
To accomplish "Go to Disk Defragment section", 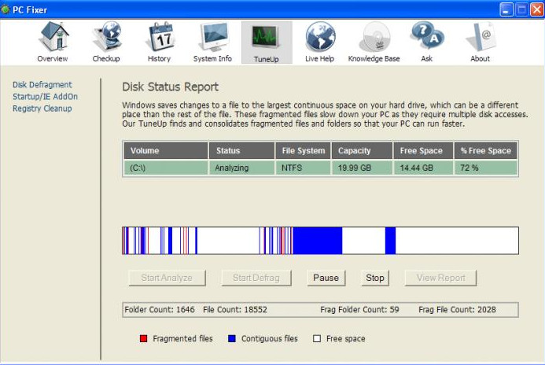I will pos(42,85).
